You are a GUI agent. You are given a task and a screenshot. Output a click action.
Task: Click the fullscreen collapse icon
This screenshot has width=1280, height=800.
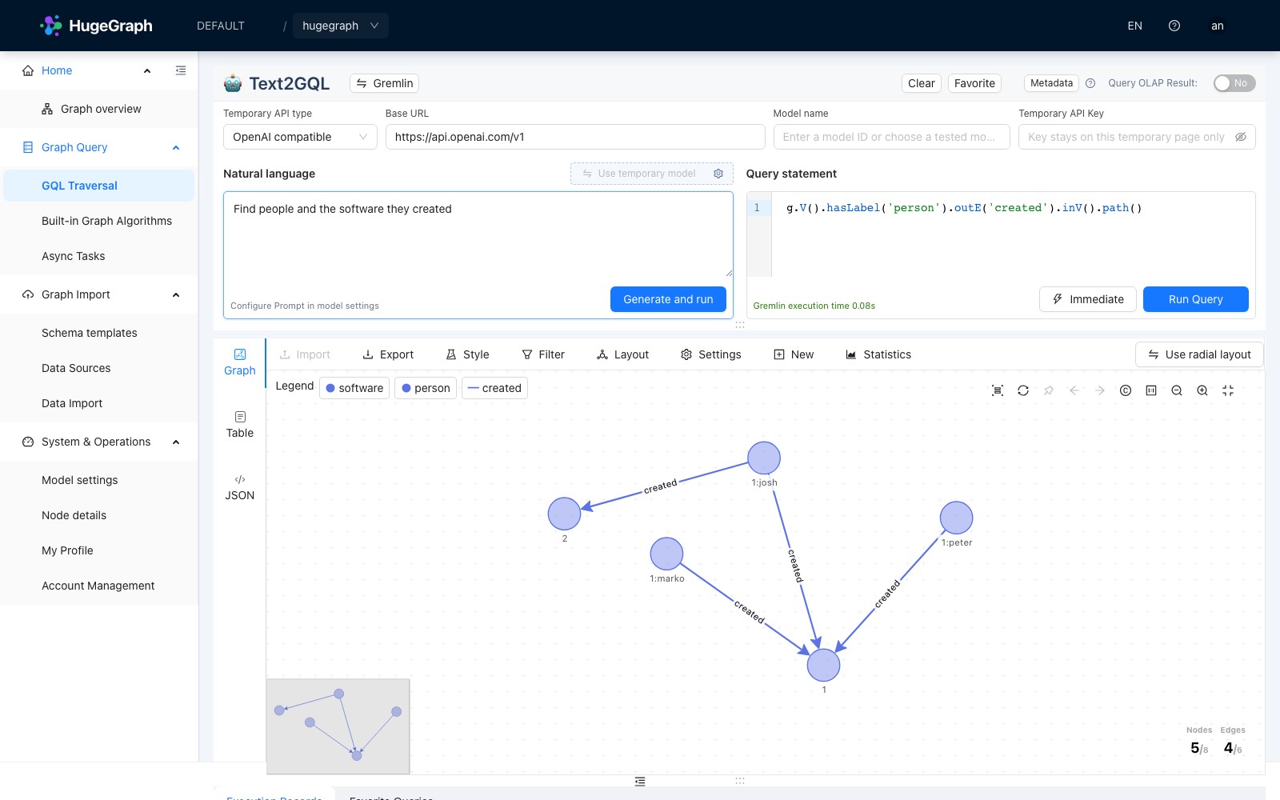[1228, 390]
